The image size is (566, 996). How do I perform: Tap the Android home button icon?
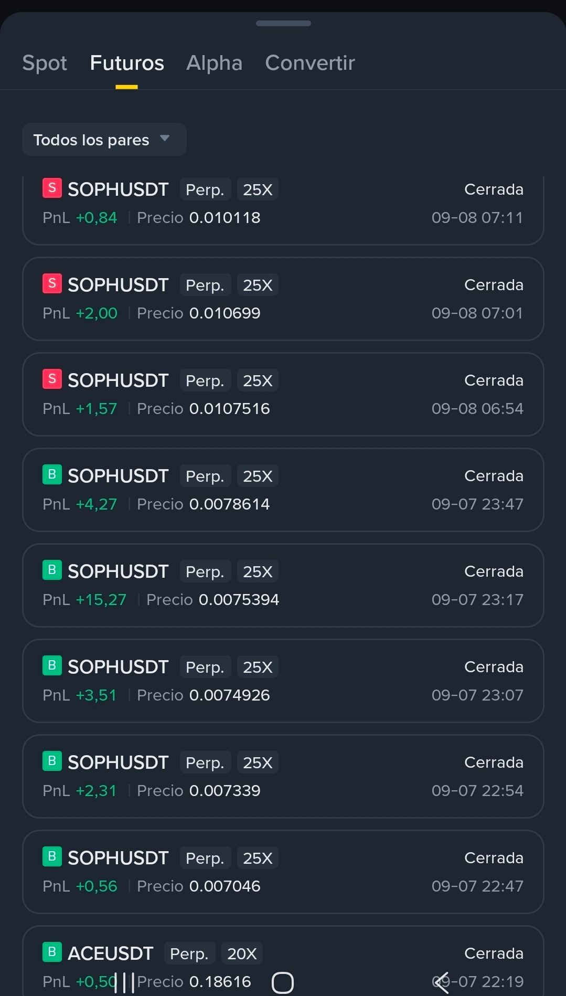coord(283,982)
